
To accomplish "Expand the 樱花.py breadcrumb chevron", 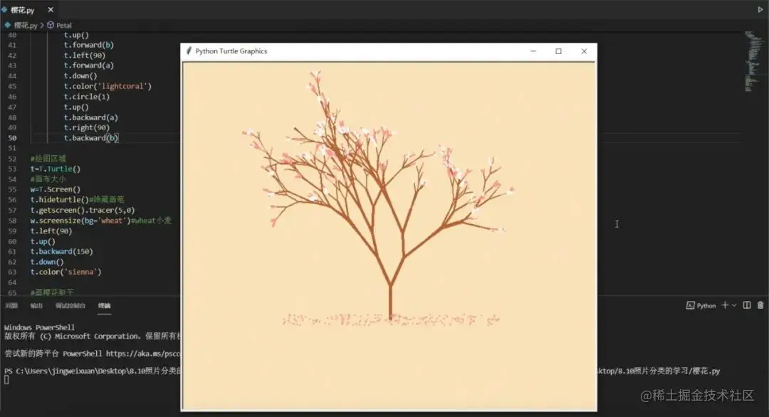I will click(42, 25).
